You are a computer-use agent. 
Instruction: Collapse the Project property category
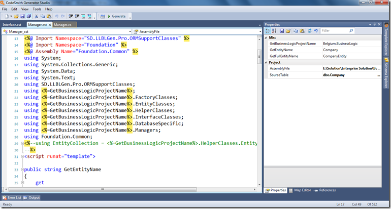click(x=266, y=62)
